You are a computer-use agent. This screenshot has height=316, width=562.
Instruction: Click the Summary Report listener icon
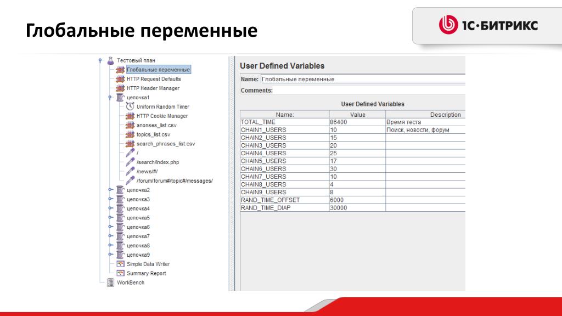tap(120, 273)
